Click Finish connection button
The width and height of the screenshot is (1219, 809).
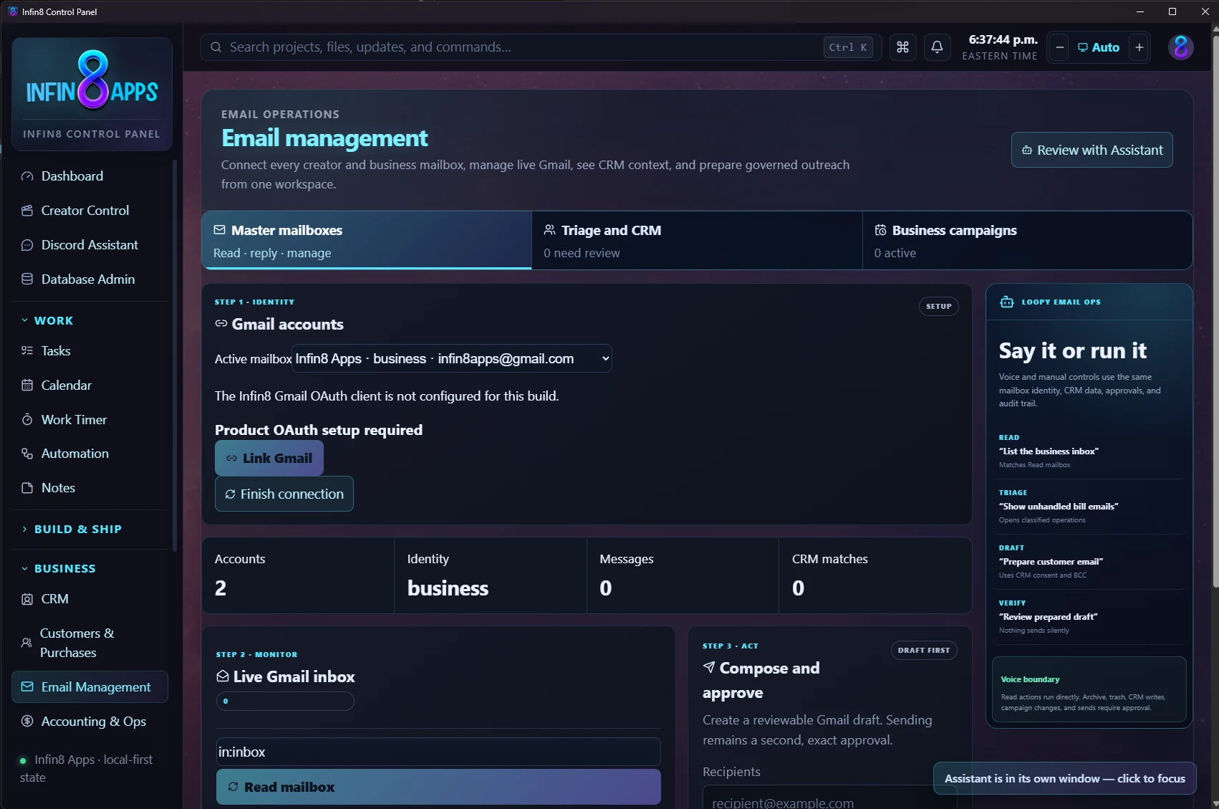coord(284,494)
